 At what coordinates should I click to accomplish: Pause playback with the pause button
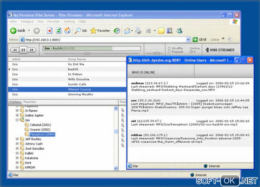click(x=23, y=50)
